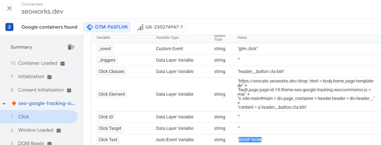Image resolution: width=381 pixels, height=145 pixels.
Task: Open the Click Text variable chip
Action: 108,140
